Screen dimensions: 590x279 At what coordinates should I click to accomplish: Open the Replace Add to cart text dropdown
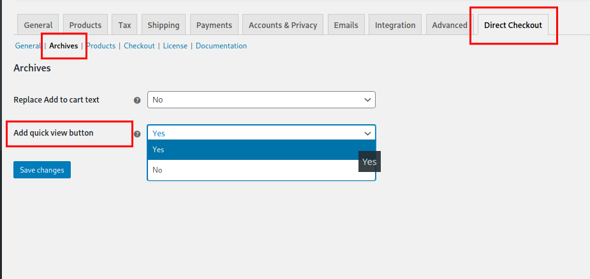pyautogui.click(x=261, y=100)
